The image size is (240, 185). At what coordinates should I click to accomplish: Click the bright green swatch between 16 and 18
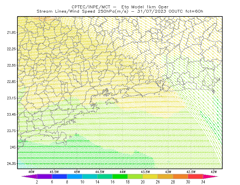120,176
